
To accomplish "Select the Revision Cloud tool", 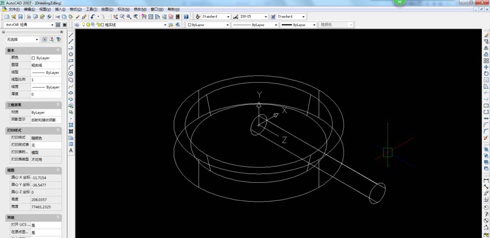I will pos(71,80).
